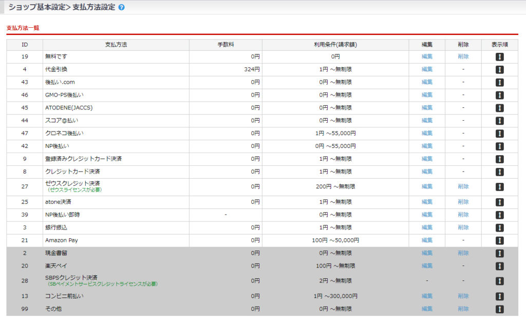Click the ショップ基本設定 breadcrumb text
This screenshot has width=526, height=321.
(37, 7)
